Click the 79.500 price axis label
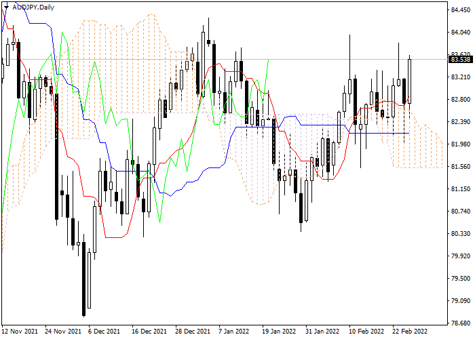Screen dimensions: 475x339 (461, 279)
